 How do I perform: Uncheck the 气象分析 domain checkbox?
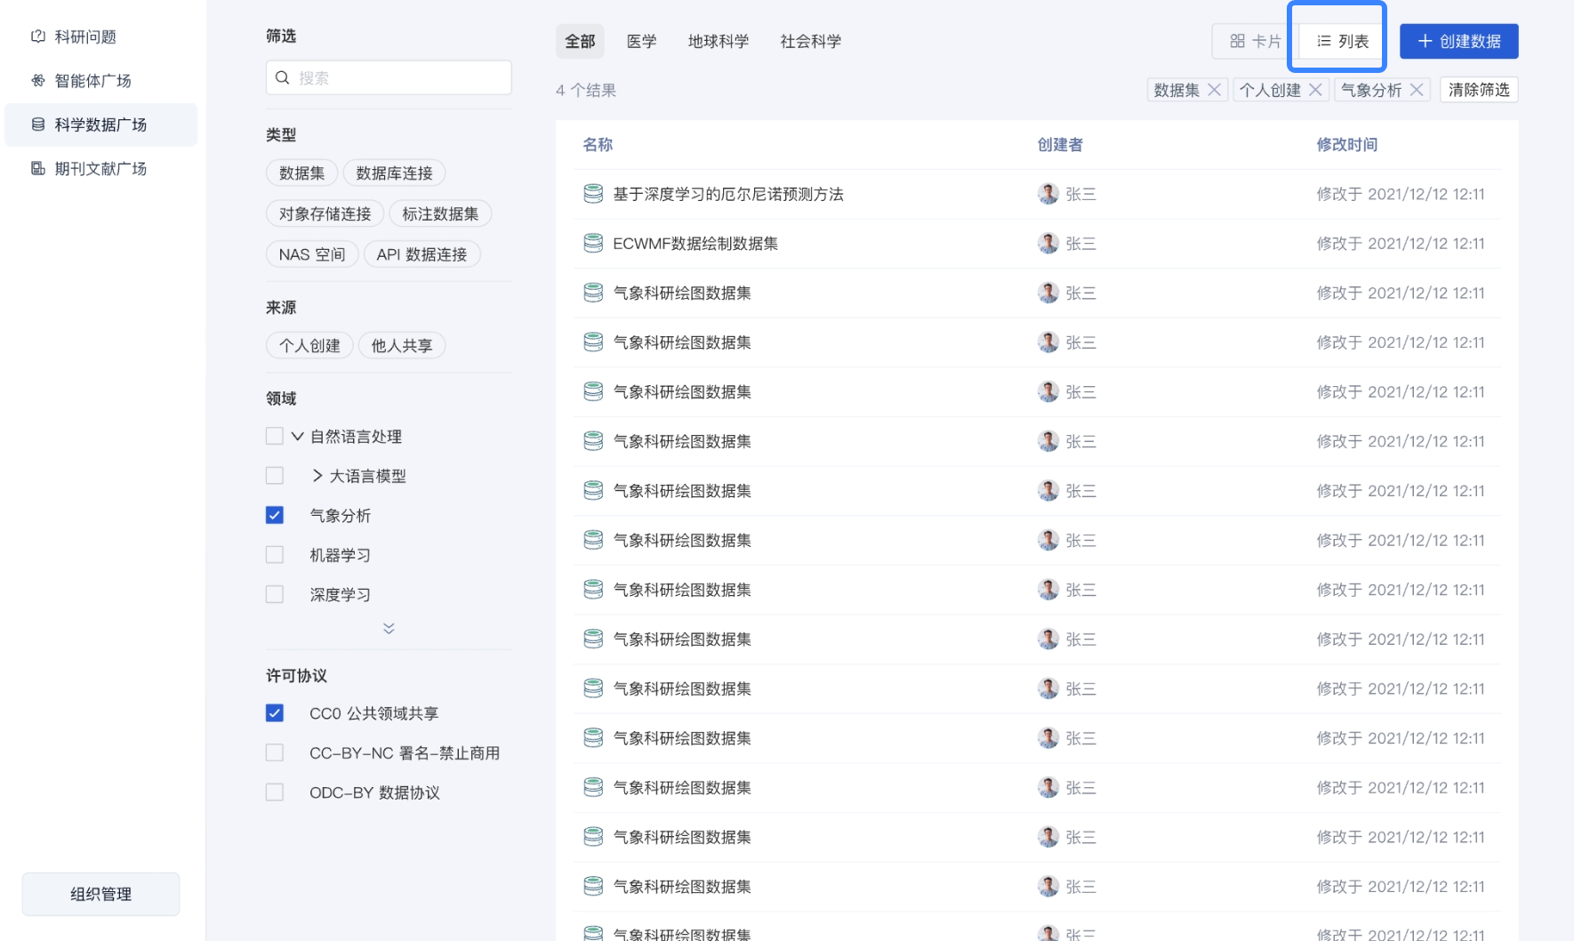pyautogui.click(x=275, y=515)
